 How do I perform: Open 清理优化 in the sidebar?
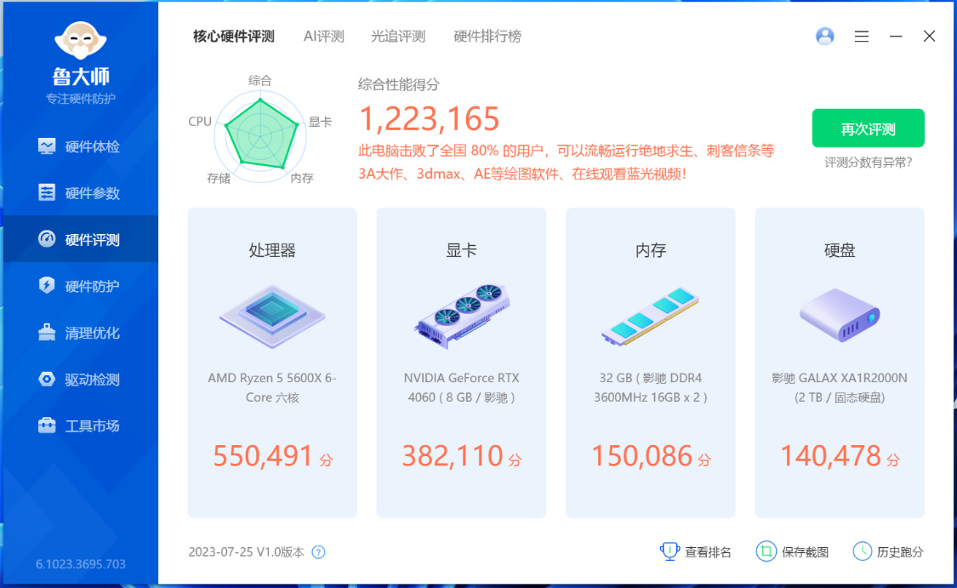(x=79, y=333)
